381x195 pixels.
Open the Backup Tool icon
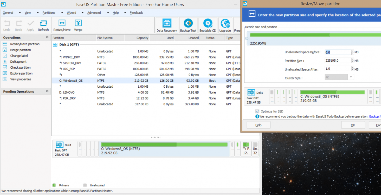click(x=188, y=25)
